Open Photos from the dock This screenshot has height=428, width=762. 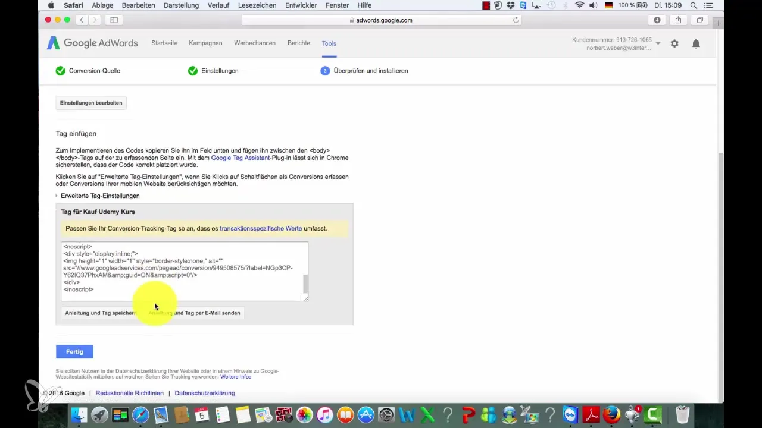(x=304, y=414)
